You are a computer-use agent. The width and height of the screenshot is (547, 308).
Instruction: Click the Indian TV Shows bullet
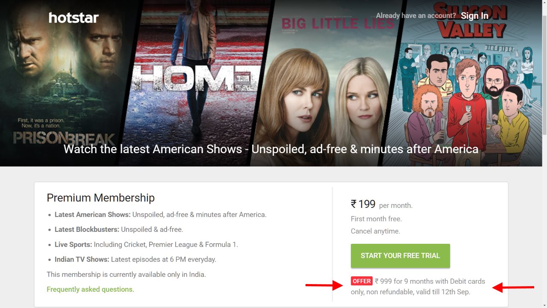135,259
